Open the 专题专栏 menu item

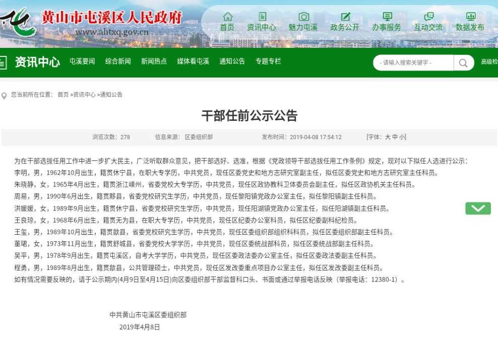click(268, 61)
